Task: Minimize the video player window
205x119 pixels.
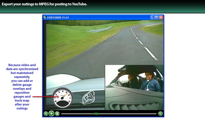Action: [152, 17]
